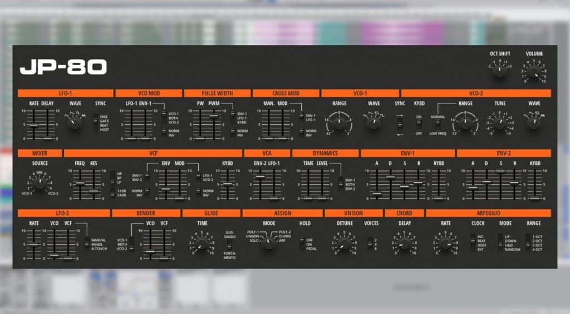Click the LFO-1 WAVE selector knob
The image size is (570, 314).
pyautogui.click(x=75, y=124)
